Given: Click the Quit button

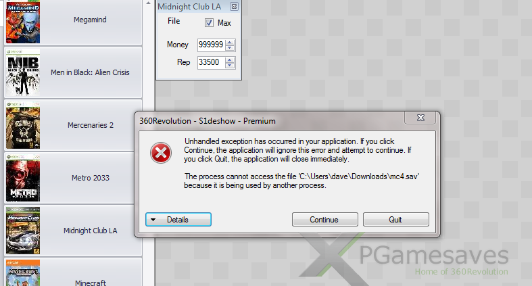Looking at the screenshot, I should click(396, 220).
